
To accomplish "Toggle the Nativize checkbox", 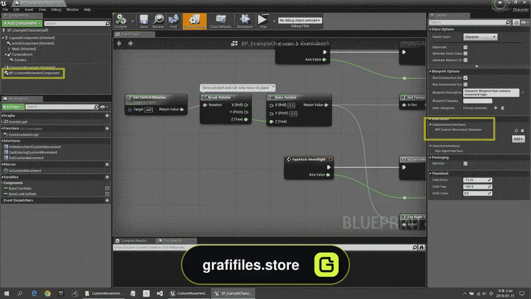I will (x=465, y=164).
